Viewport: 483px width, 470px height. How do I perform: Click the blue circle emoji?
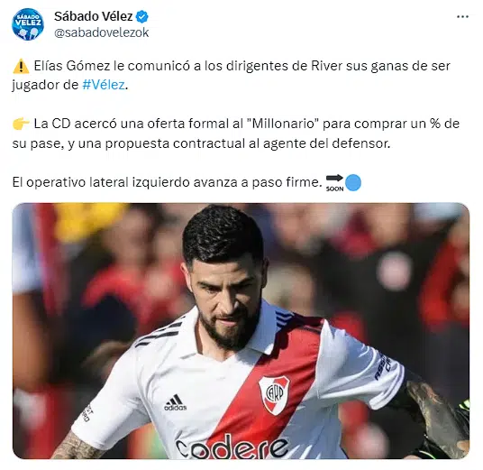tap(353, 182)
